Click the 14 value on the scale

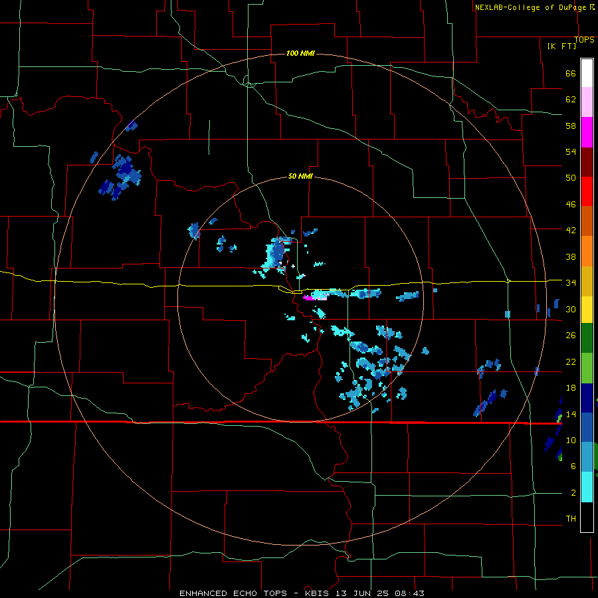pos(571,414)
